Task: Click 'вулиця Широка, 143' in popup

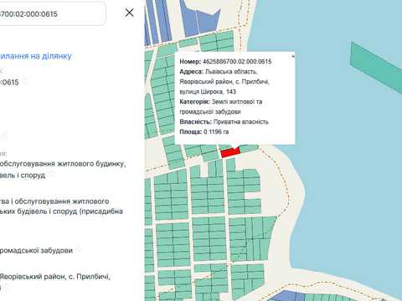Action: [208, 92]
